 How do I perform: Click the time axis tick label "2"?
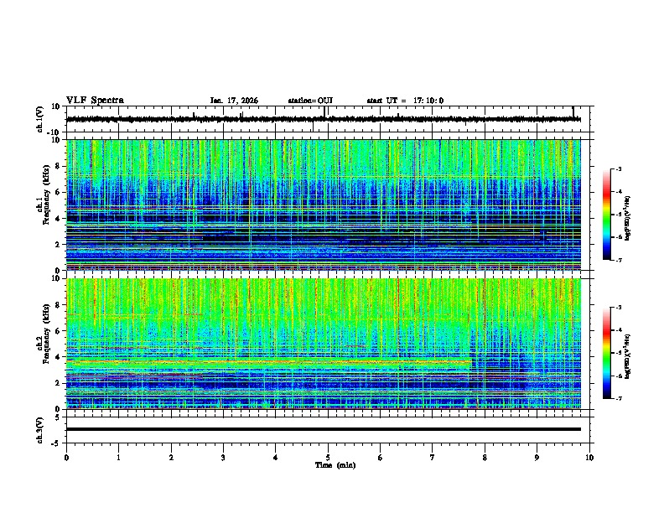(171, 458)
